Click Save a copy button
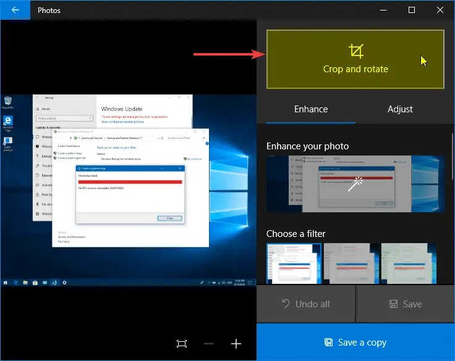455x361 pixels. pos(355,342)
